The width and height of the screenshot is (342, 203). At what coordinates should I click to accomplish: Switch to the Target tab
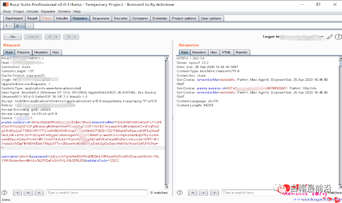[x=32, y=18]
